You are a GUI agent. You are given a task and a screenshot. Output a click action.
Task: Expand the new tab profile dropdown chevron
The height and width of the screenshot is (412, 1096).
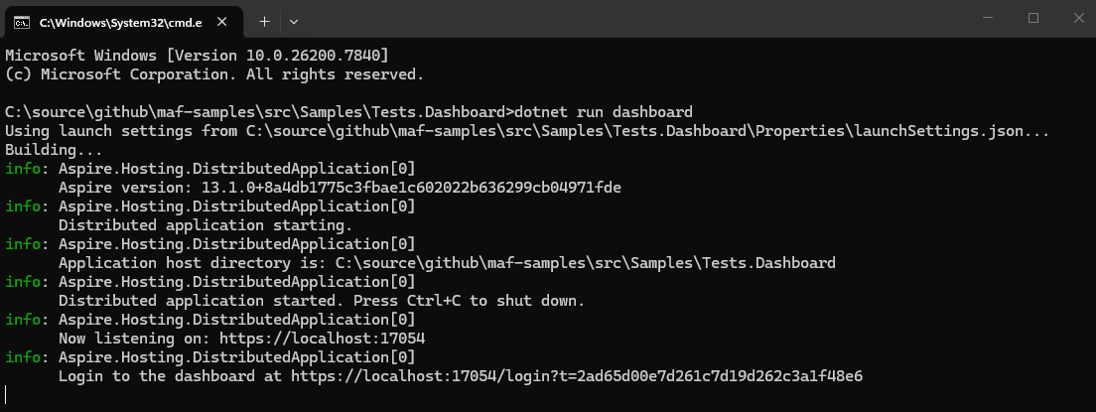tap(294, 21)
